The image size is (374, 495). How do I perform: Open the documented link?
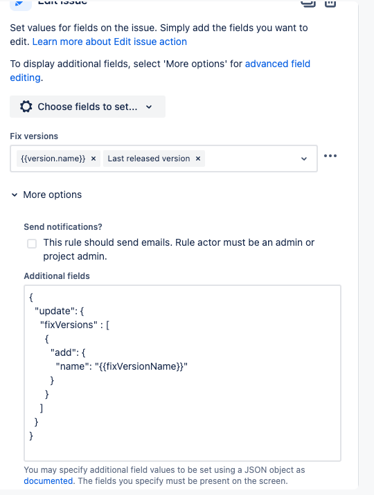tap(48, 480)
